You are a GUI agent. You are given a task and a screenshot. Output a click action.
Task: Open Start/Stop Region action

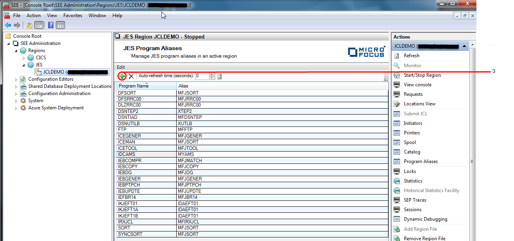pyautogui.click(x=422, y=75)
